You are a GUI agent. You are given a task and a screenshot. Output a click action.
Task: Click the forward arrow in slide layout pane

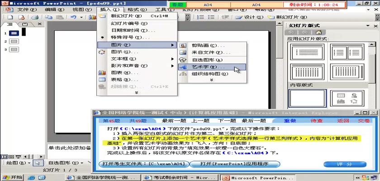pos(305,32)
